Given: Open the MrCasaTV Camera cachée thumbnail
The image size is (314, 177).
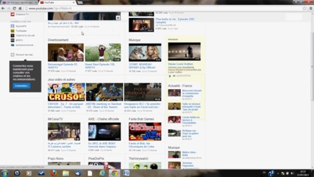Looking at the screenshot, I should (64, 131).
